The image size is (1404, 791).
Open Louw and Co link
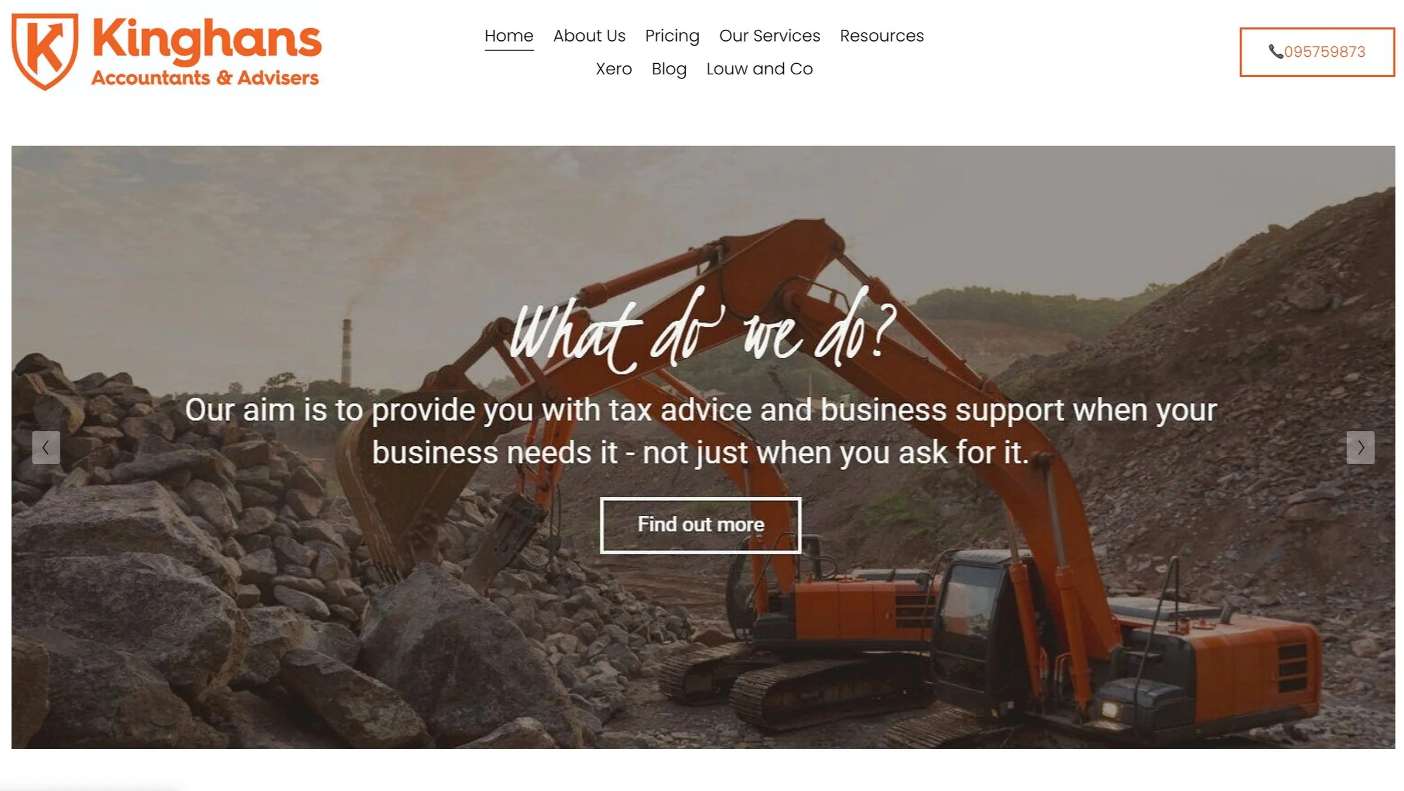759,69
